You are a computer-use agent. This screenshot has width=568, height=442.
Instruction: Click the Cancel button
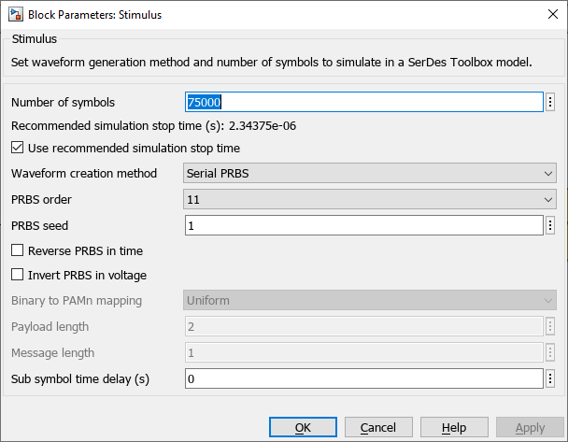[378, 427]
